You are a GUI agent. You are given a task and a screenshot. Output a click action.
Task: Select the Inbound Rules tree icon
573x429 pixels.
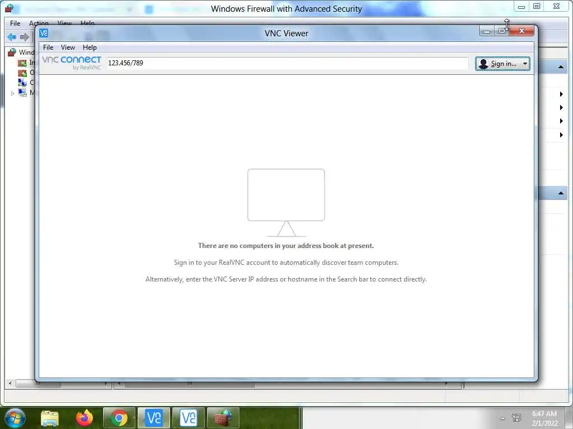[x=22, y=63]
